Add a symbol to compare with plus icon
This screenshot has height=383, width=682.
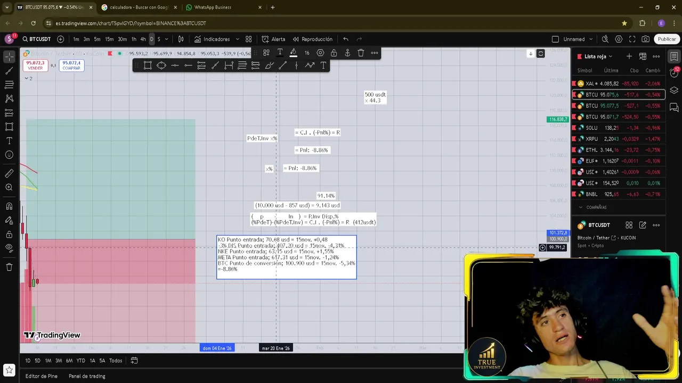point(60,39)
